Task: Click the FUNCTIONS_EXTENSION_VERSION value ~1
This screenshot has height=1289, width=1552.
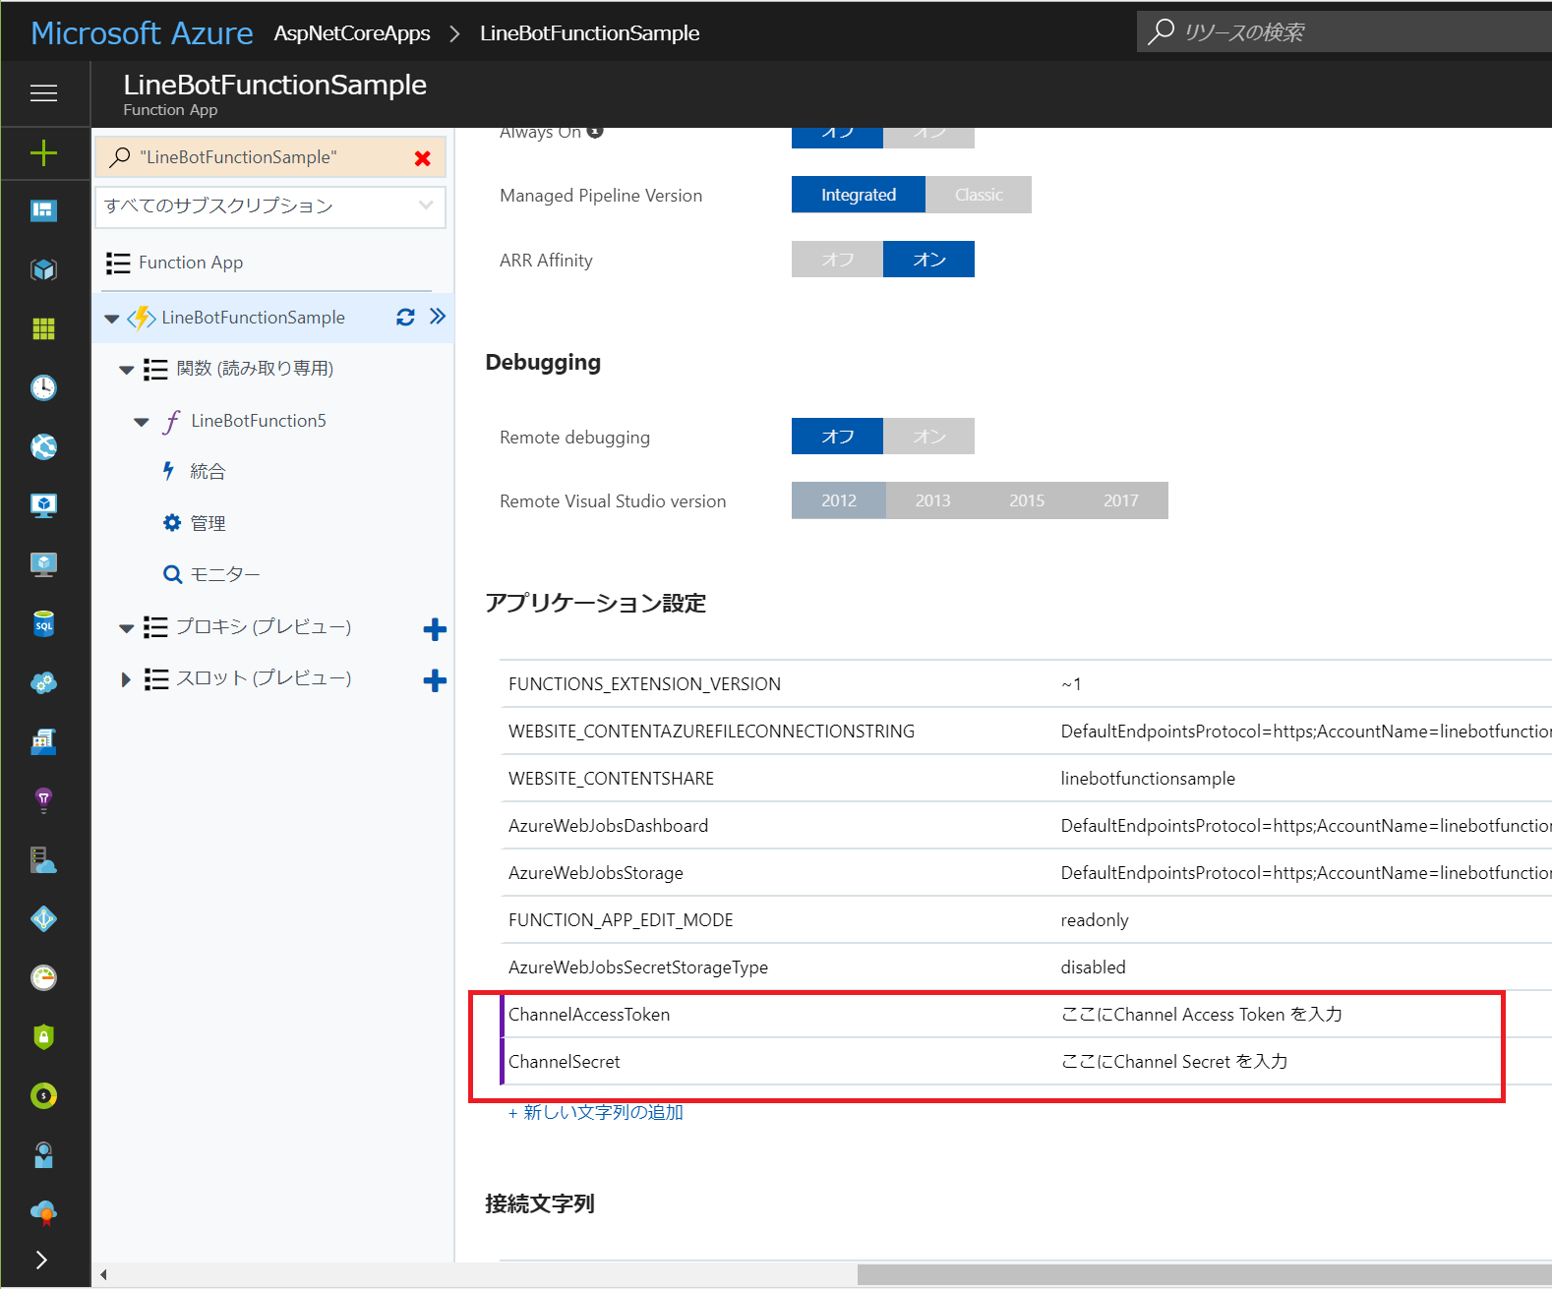Action: (x=1071, y=684)
